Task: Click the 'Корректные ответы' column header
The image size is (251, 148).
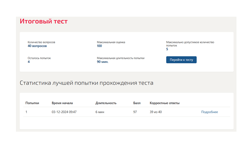Action: click(165, 103)
